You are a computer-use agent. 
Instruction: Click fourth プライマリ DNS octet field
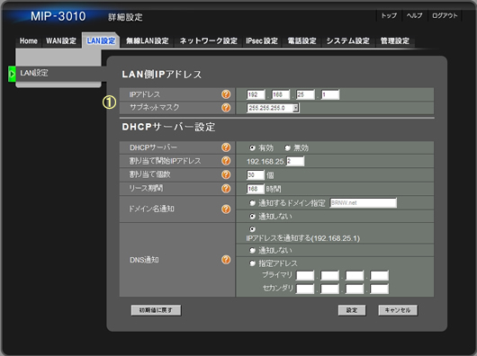point(379,275)
